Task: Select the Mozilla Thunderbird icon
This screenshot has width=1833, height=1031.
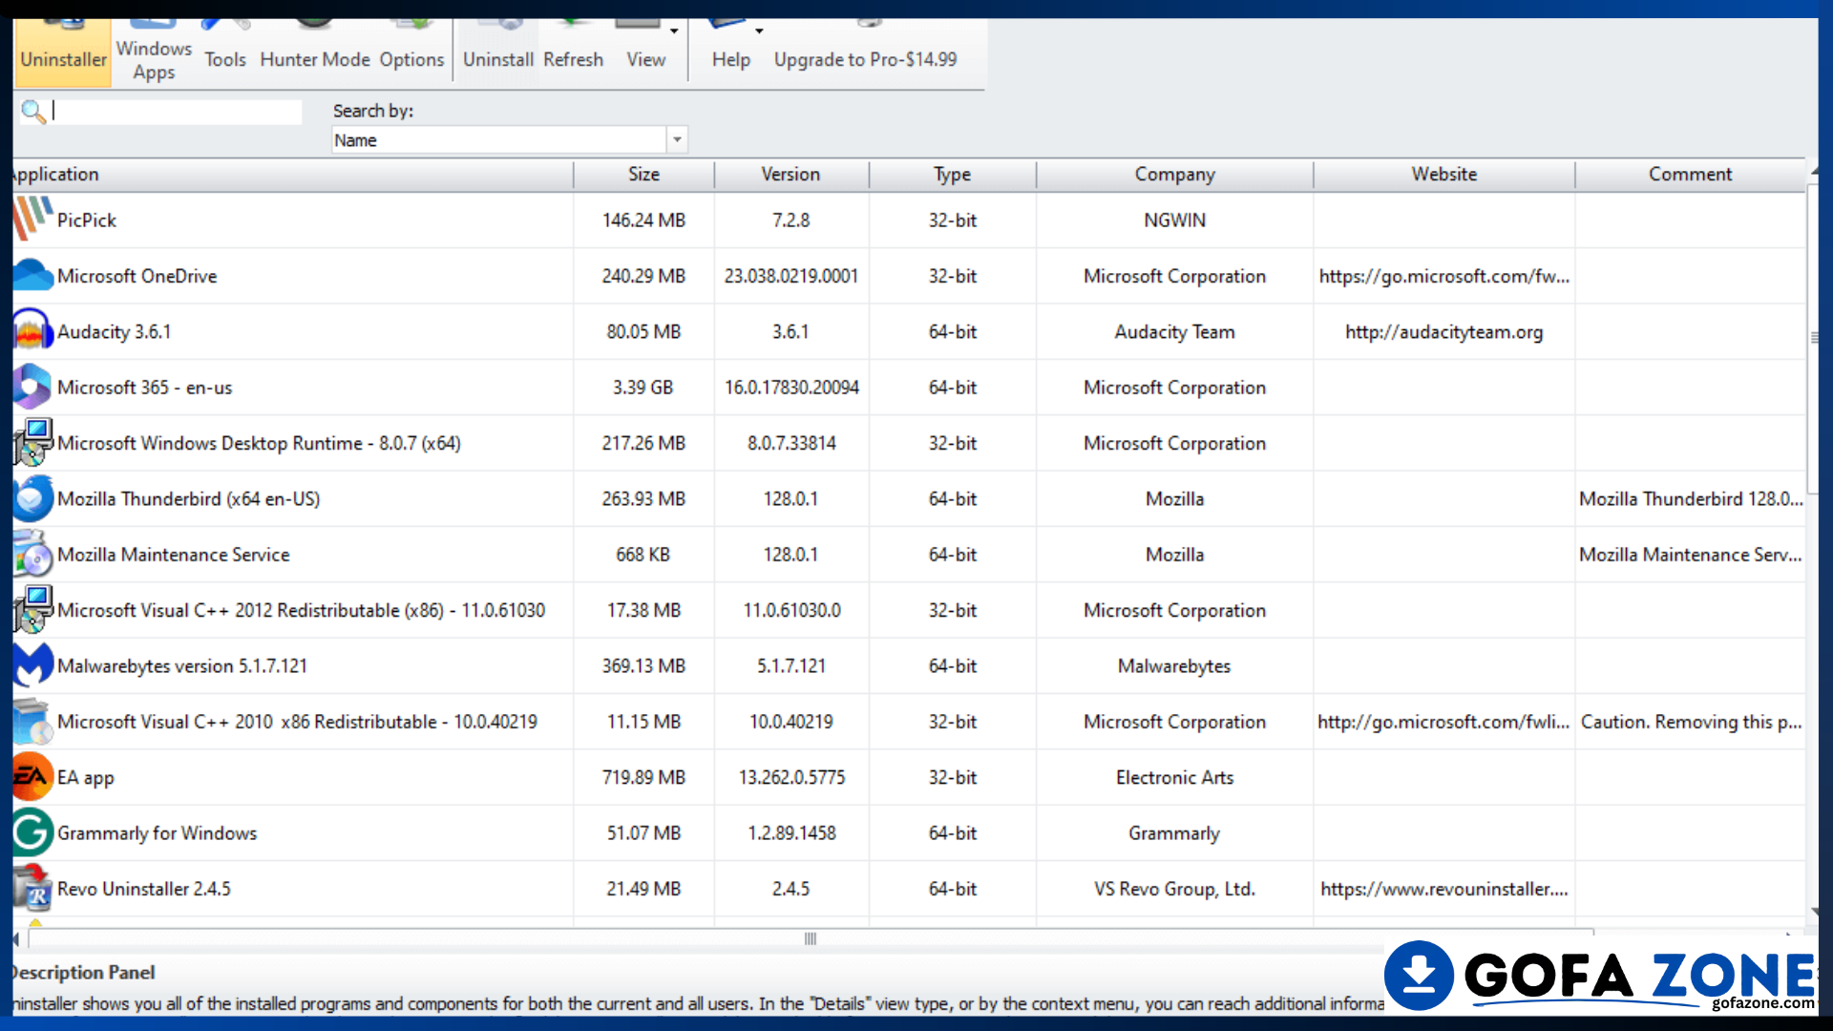Action: (x=32, y=498)
